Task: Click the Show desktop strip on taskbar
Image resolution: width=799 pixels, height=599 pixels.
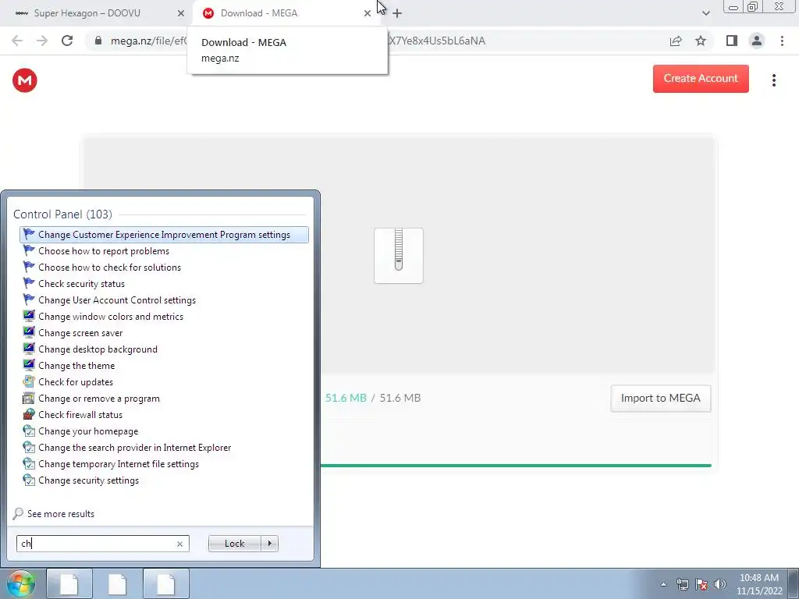Action: coord(793,583)
